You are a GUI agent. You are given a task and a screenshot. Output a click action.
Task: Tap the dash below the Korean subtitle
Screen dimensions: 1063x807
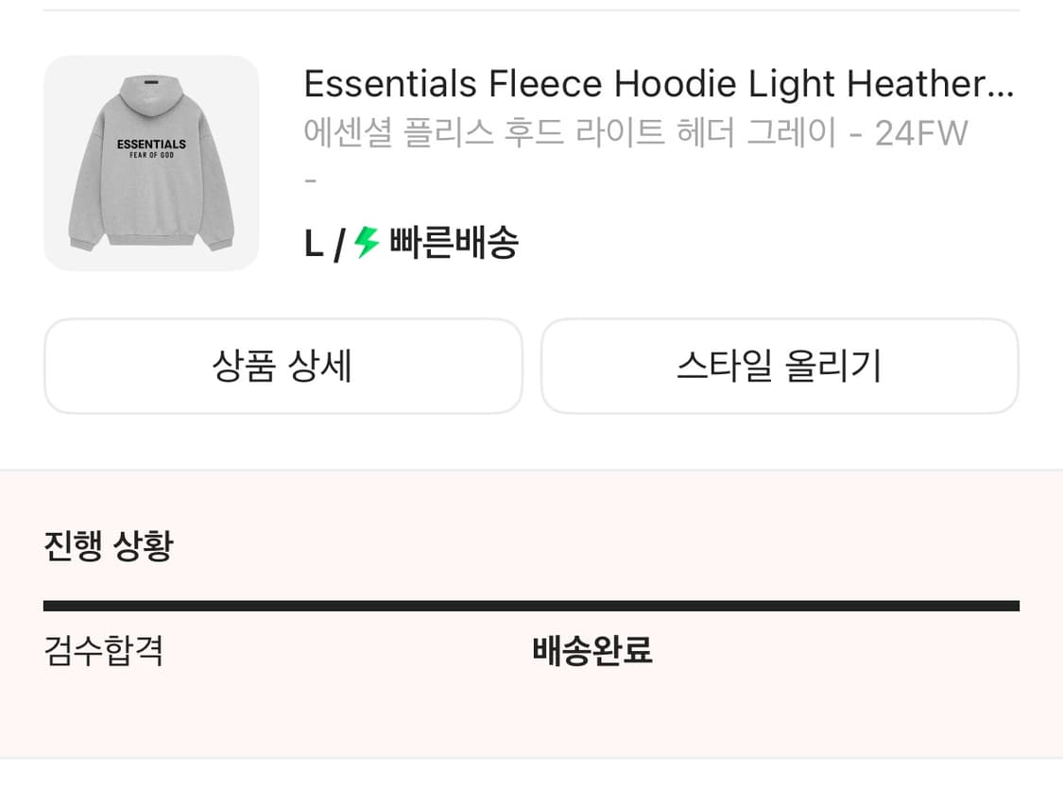tap(310, 178)
